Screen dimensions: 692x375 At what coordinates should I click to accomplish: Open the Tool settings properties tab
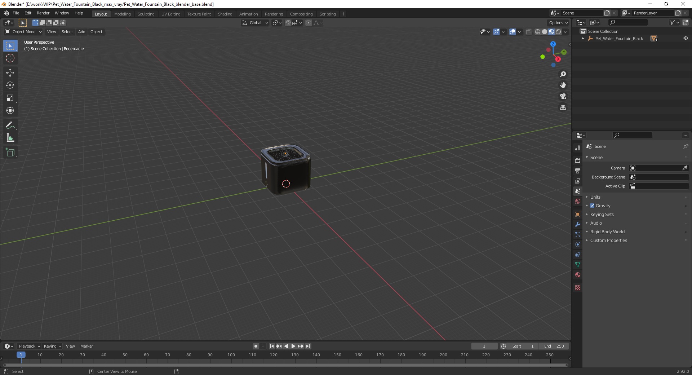click(x=578, y=147)
